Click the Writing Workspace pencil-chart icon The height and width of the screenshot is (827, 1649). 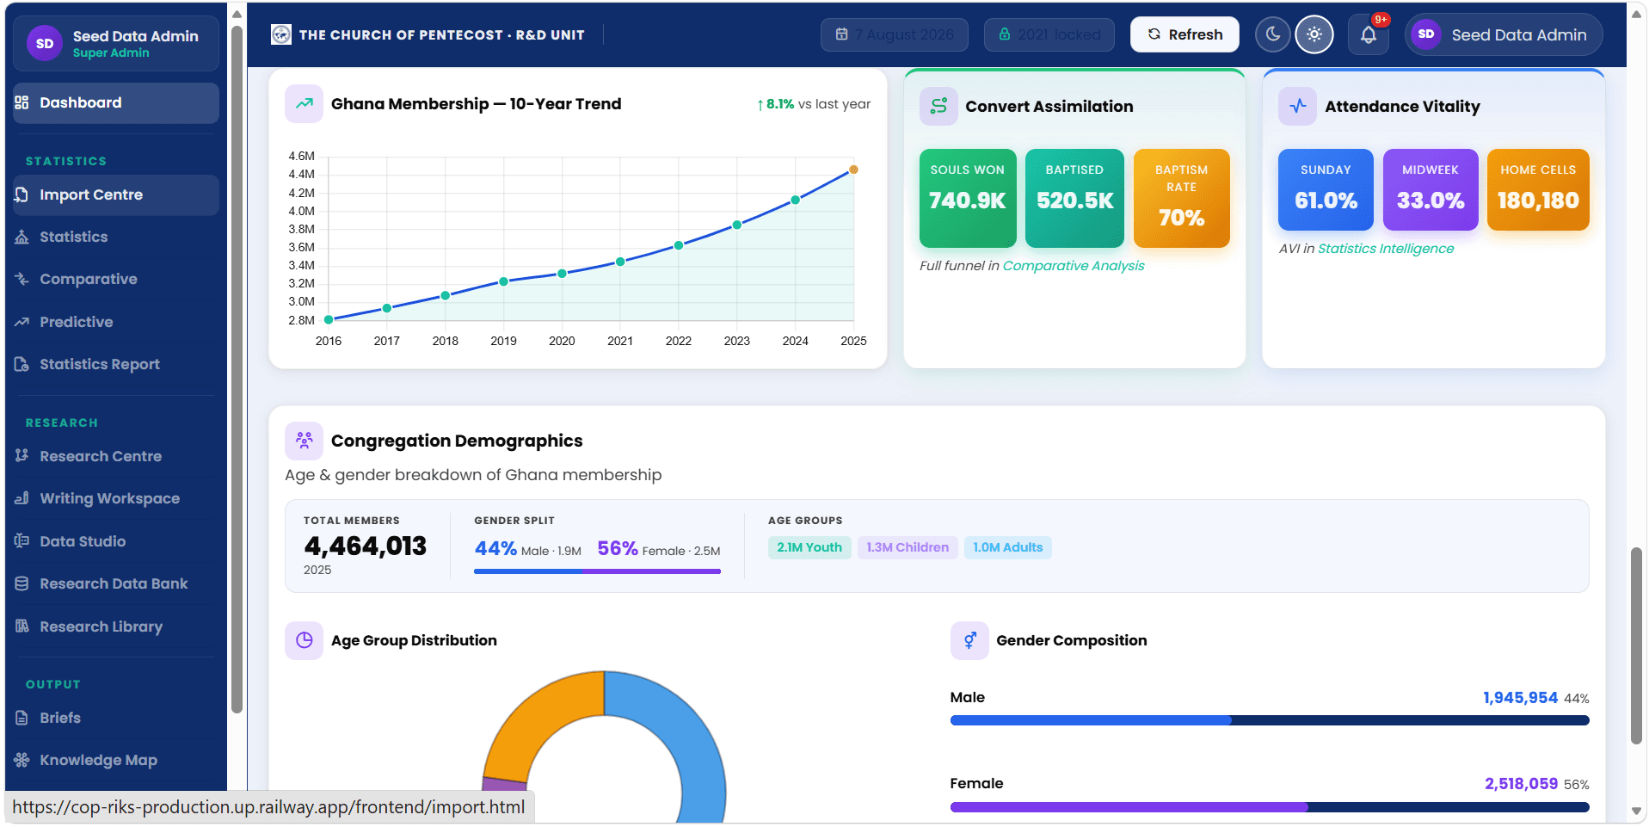pyautogui.click(x=22, y=499)
